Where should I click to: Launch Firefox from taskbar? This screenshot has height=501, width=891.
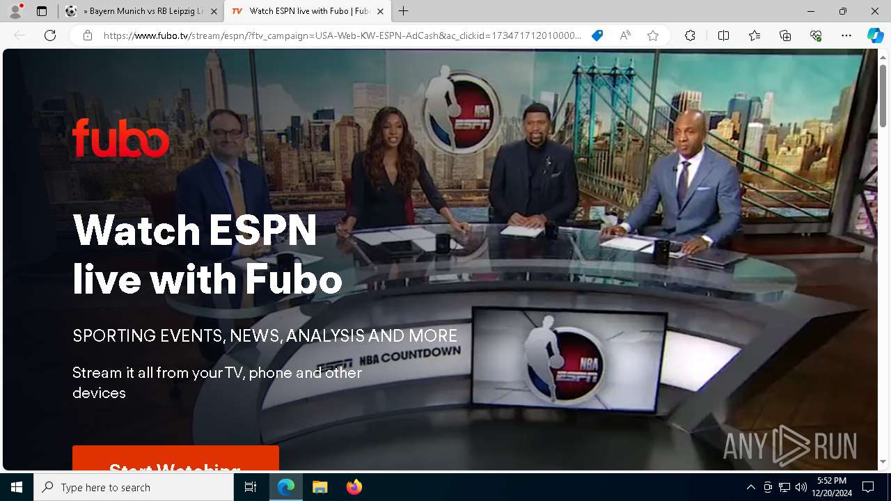coord(354,487)
